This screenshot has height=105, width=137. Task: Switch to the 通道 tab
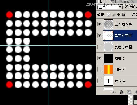[x=126, y=1]
